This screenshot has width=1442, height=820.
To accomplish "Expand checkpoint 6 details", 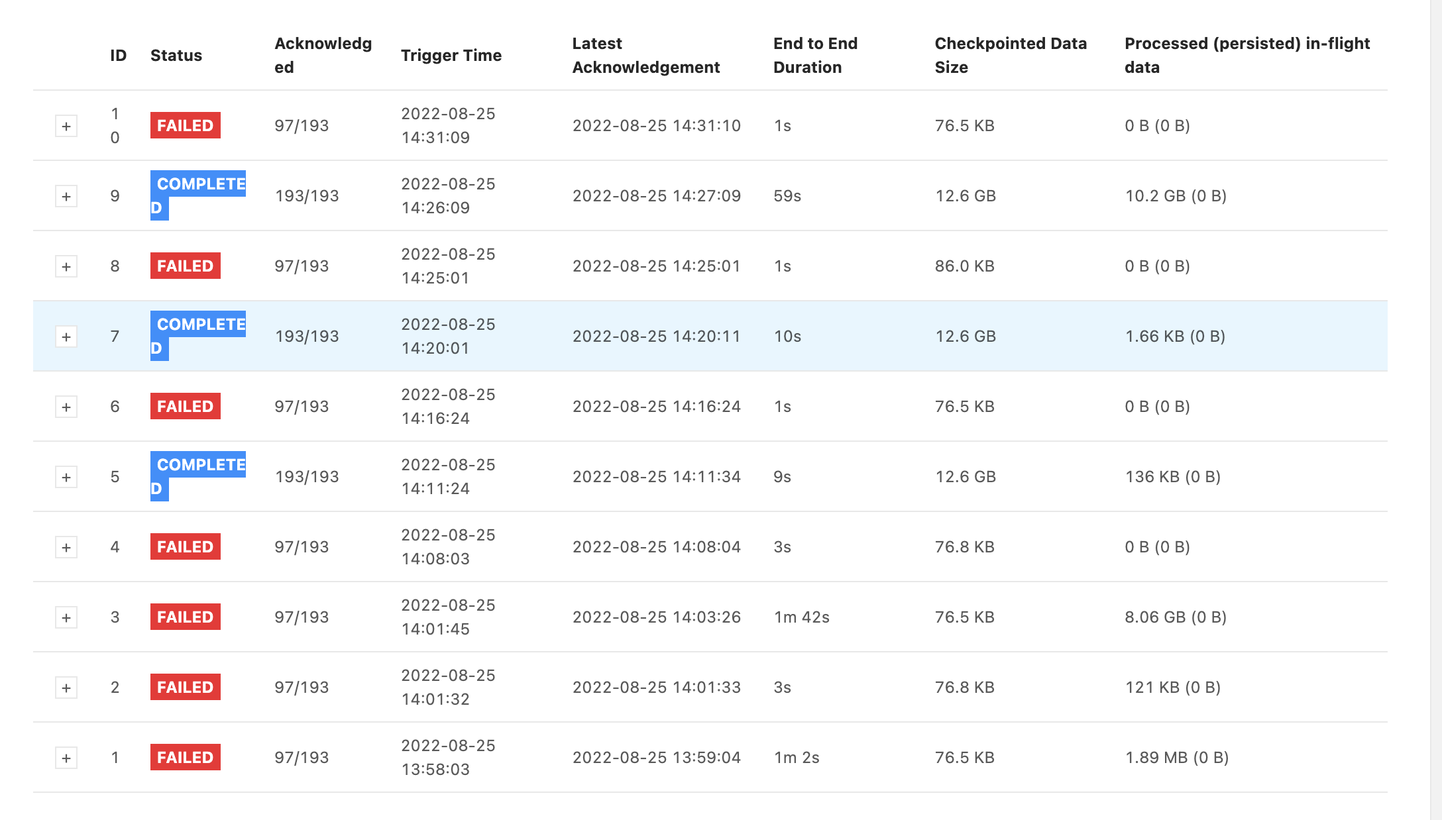I will 66,407.
